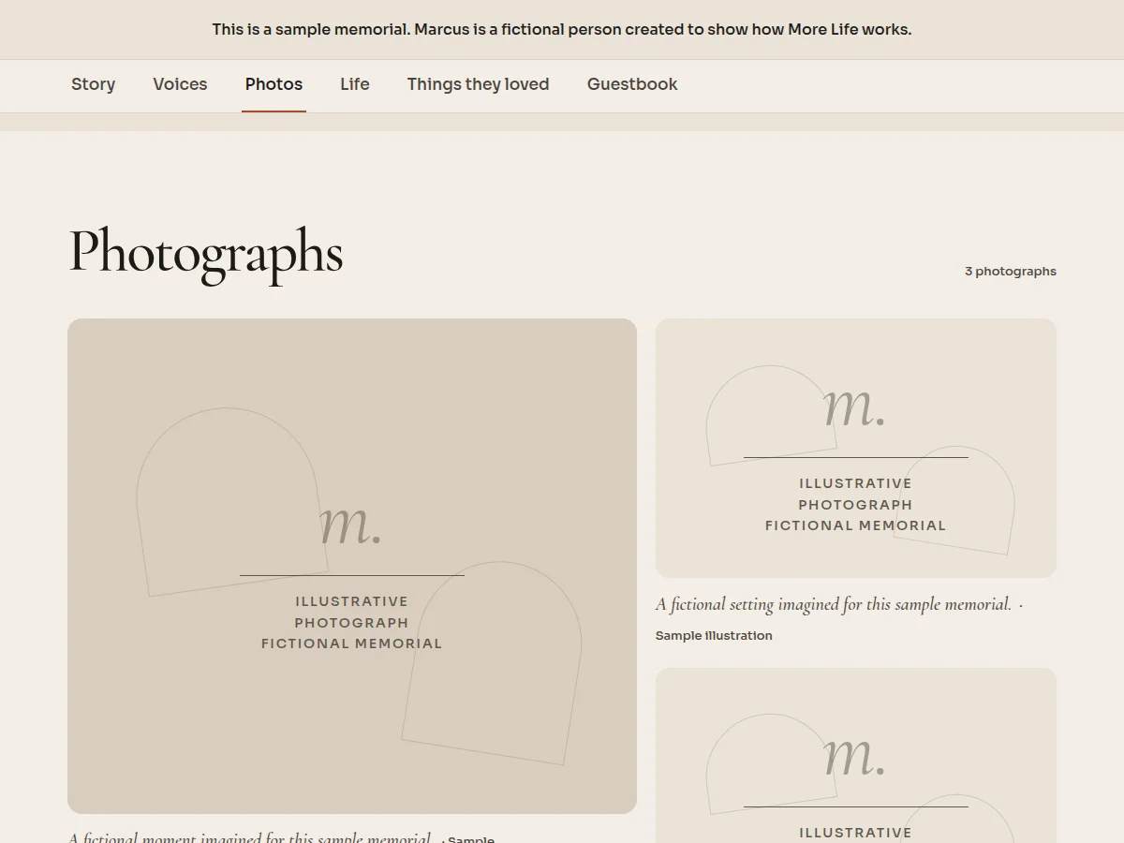This screenshot has height=843, width=1124.
Task: Switch to the Voices tab
Action: pos(180,84)
